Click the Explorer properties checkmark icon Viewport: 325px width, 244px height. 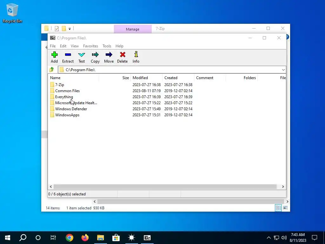(x=57, y=29)
